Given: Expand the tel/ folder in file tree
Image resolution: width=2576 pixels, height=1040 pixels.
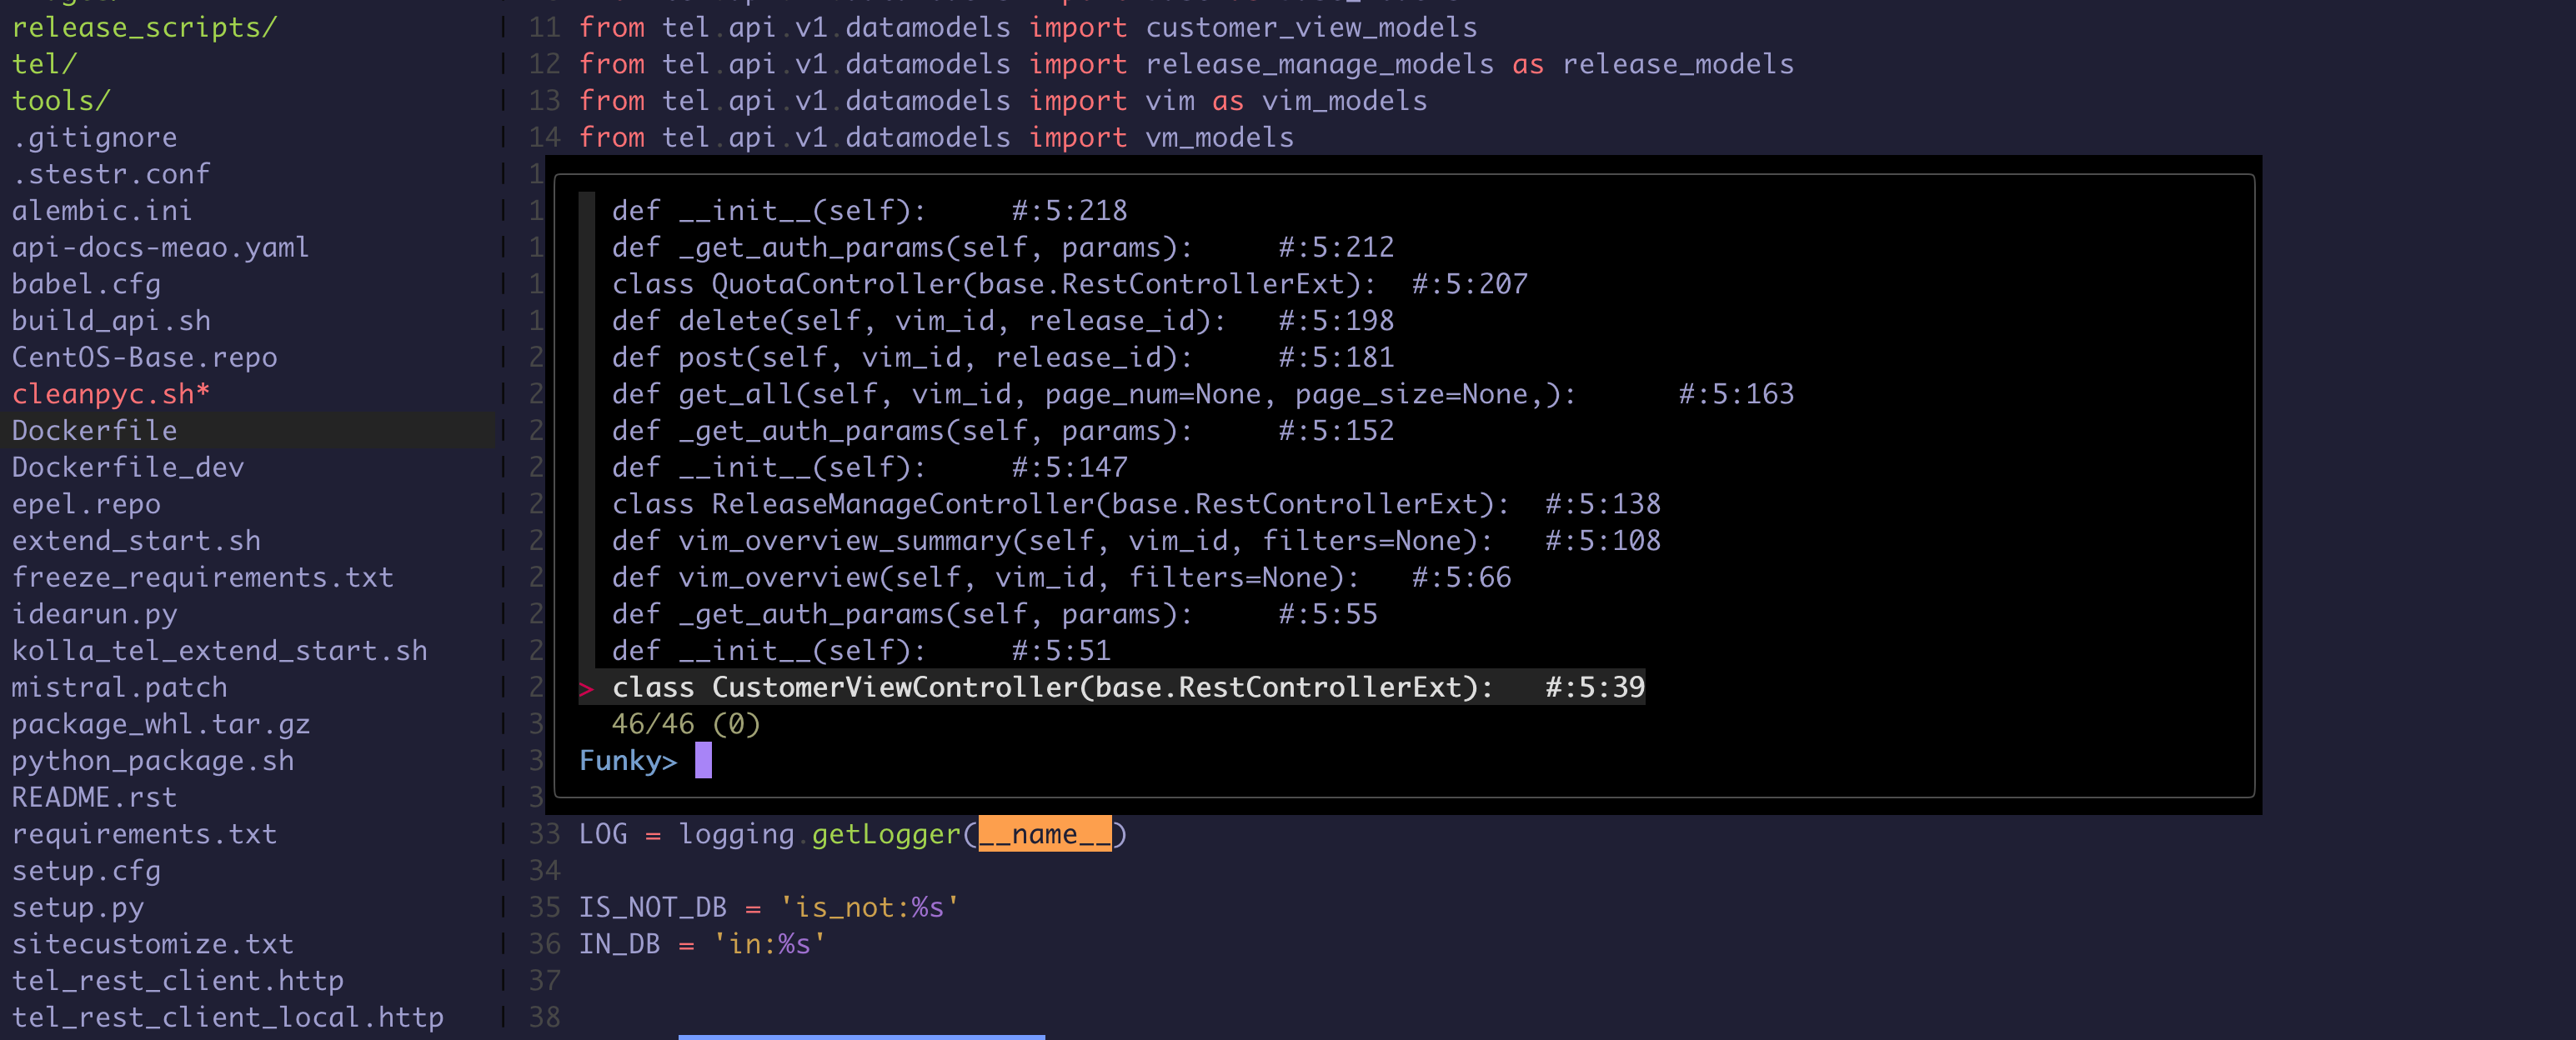Looking at the screenshot, I should click(44, 65).
